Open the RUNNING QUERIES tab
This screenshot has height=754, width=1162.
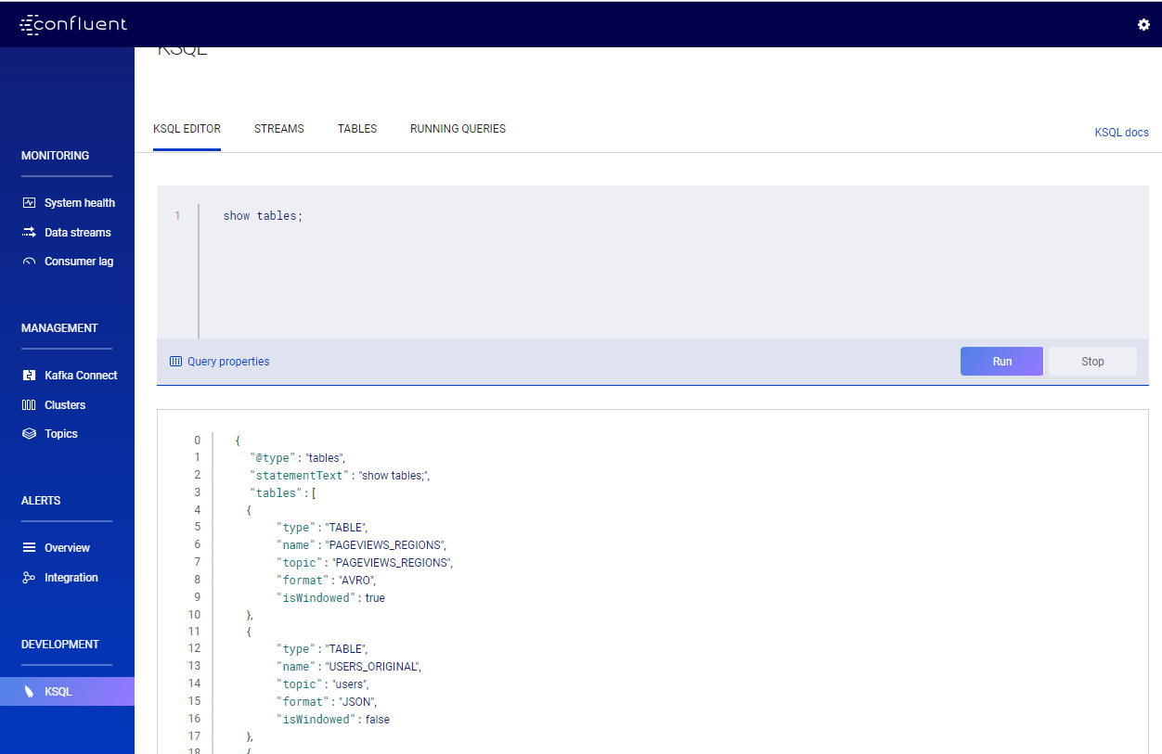click(458, 129)
